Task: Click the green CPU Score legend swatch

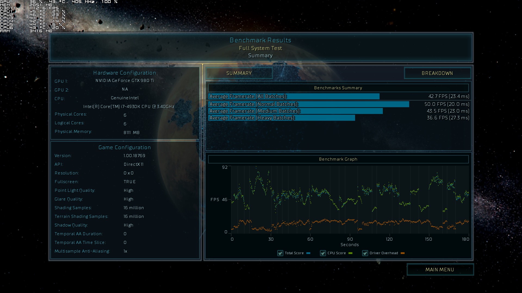Action: point(350,253)
